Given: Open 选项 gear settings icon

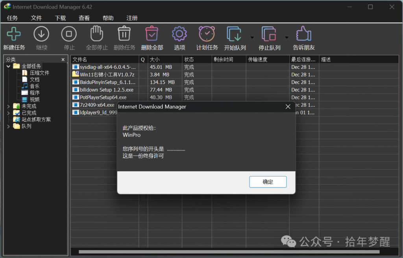Looking at the screenshot, I should [x=179, y=34].
